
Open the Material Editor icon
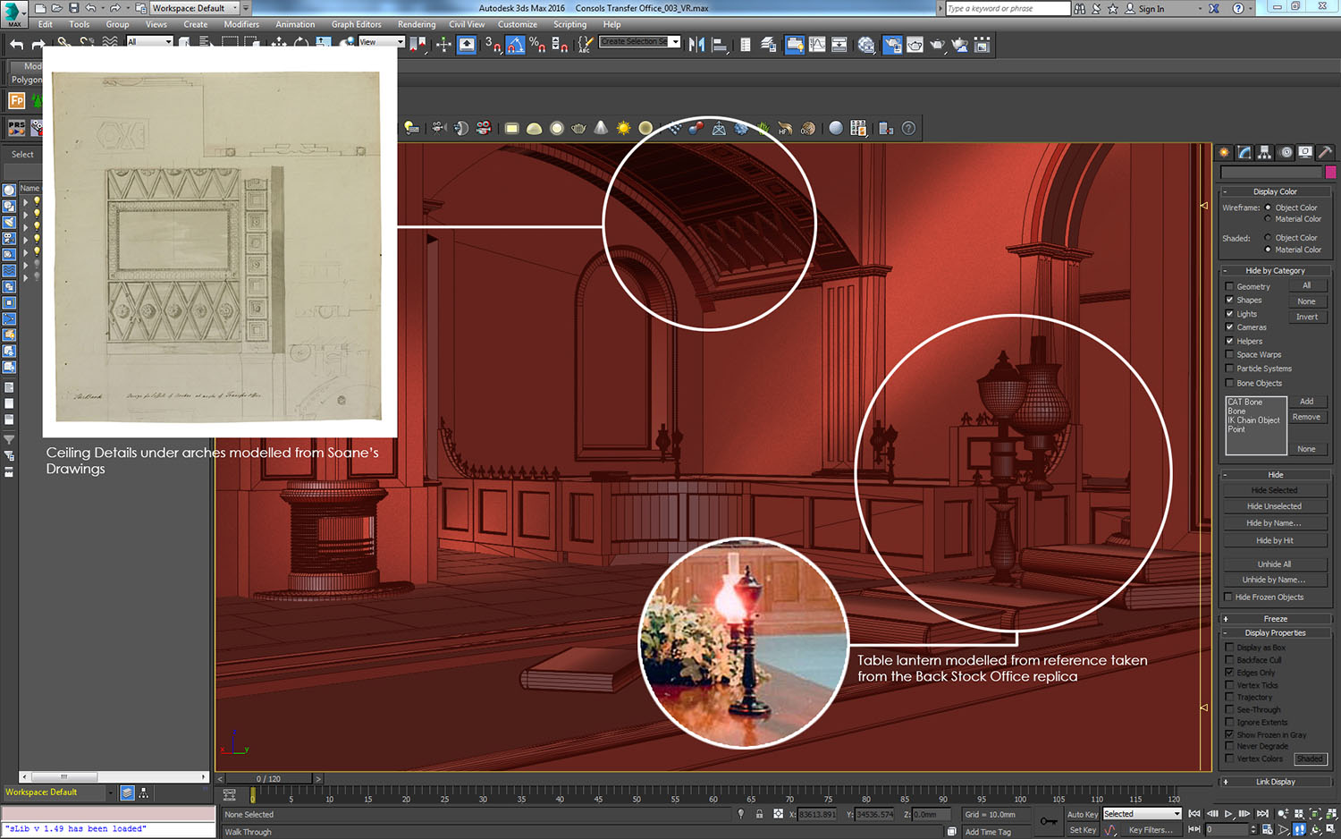tap(865, 44)
